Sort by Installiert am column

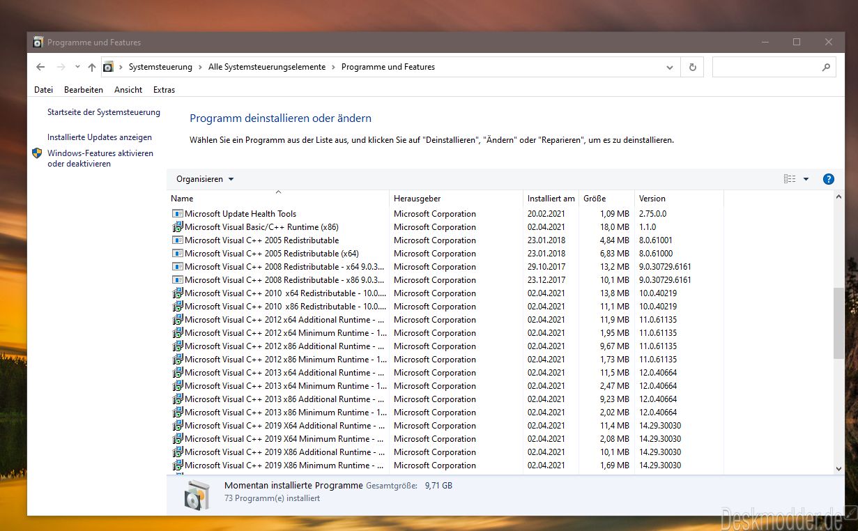pyautogui.click(x=551, y=199)
